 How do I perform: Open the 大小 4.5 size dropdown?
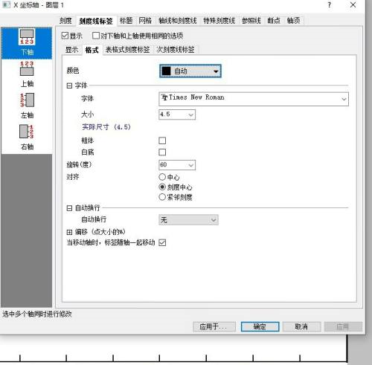[177, 114]
